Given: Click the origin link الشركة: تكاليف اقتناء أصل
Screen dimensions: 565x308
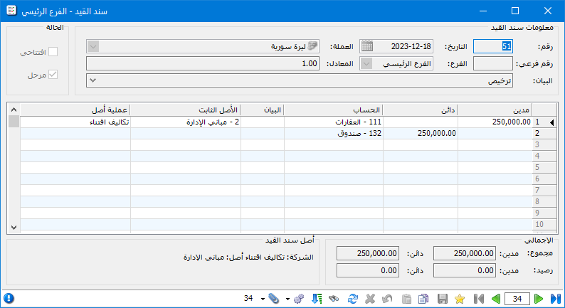Looking at the screenshot, I should [x=248, y=257].
